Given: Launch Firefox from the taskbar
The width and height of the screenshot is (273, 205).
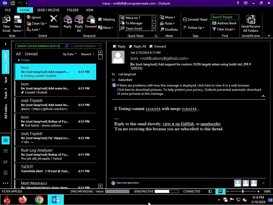Looking at the screenshot, I should tap(23, 200).
